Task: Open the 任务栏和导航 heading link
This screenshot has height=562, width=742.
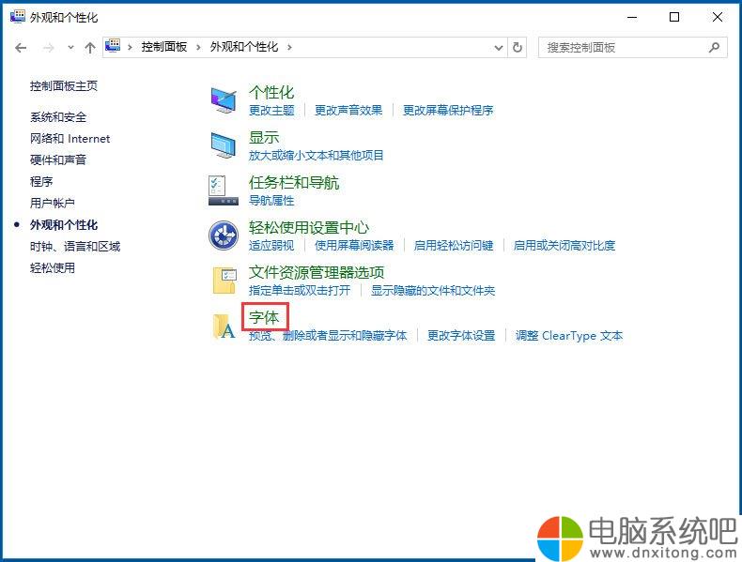Action: coord(294,182)
